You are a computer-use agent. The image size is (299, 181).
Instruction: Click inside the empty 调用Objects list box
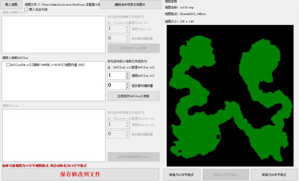53,135
